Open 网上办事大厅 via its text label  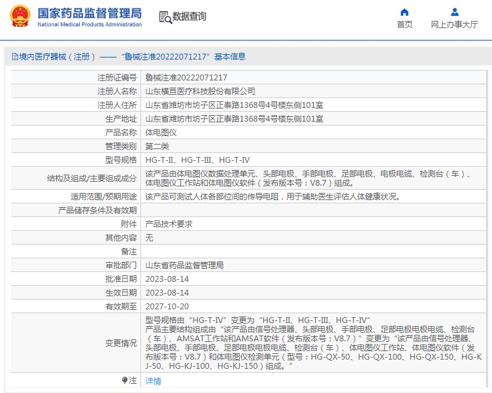(x=454, y=25)
